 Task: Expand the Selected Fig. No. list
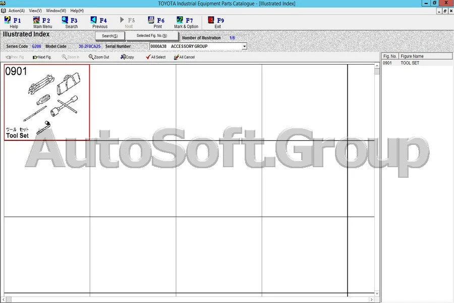coord(152,36)
